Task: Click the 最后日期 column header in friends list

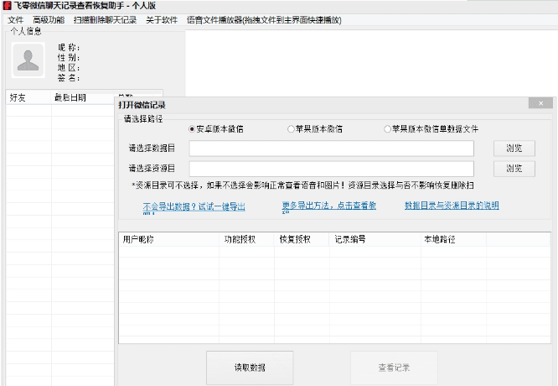Action: (83, 97)
